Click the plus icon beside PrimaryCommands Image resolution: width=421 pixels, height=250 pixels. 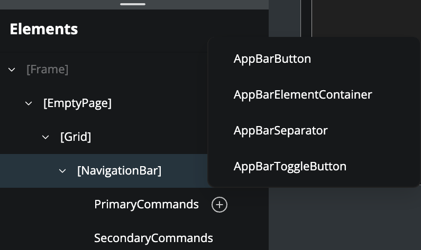click(x=219, y=205)
